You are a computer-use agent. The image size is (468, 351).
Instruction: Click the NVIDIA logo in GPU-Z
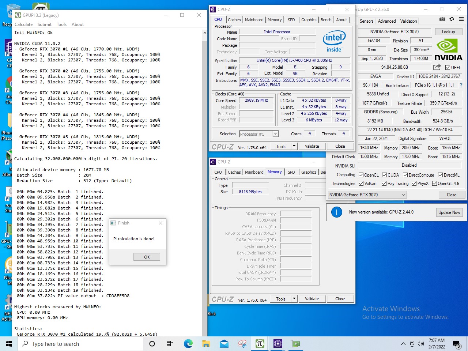point(448,49)
